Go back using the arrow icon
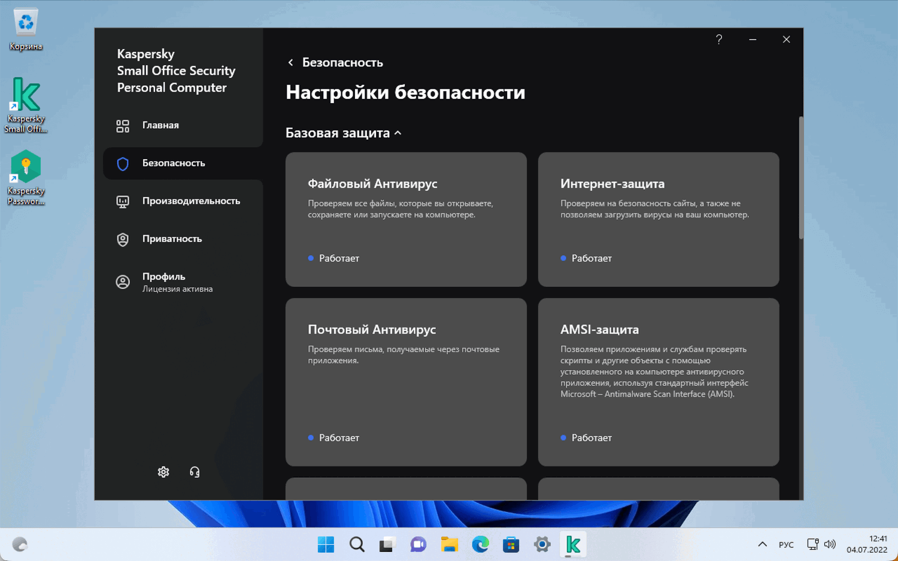The height and width of the screenshot is (561, 898). point(291,62)
